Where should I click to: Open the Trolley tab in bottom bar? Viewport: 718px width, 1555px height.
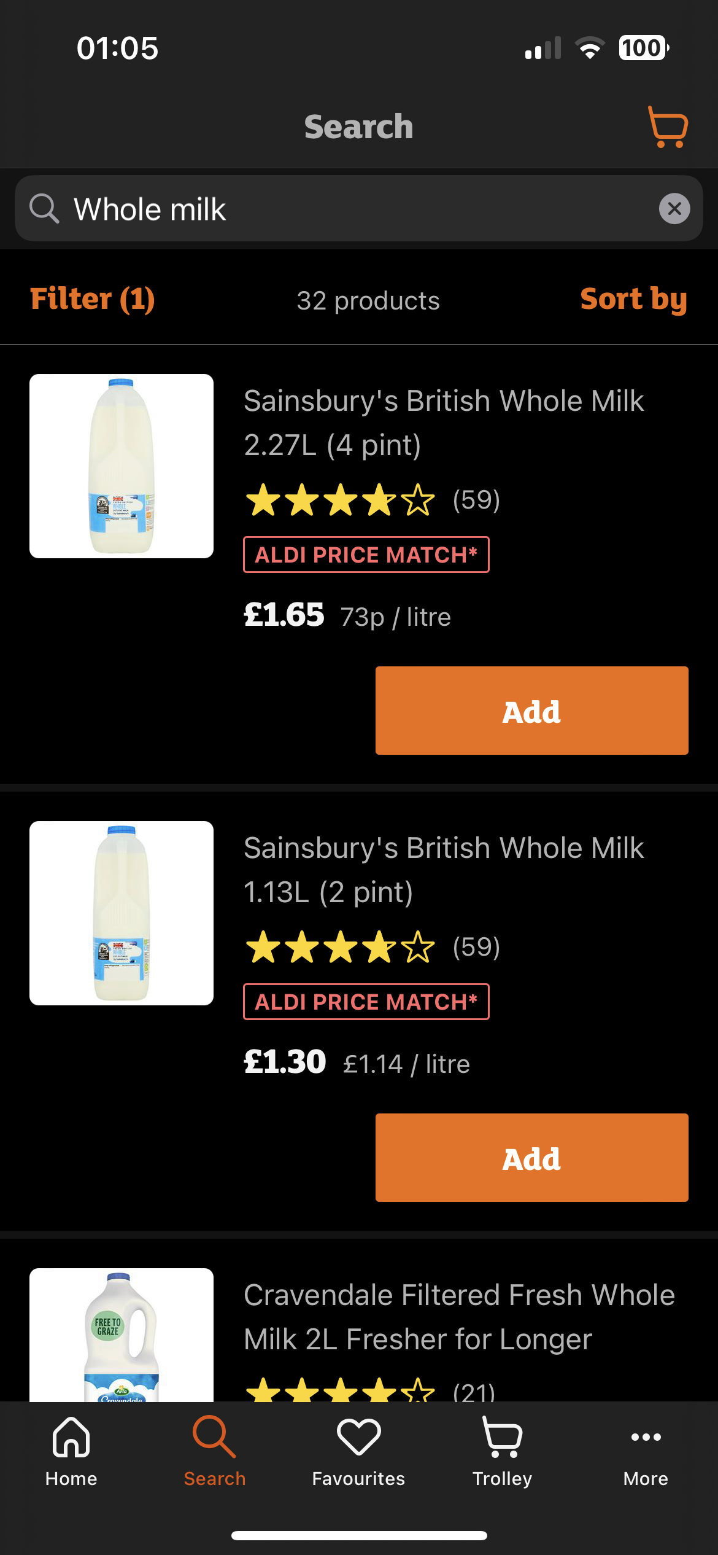coord(502,1452)
